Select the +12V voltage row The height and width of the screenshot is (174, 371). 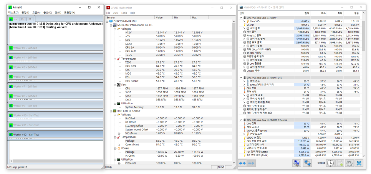(x=169, y=32)
